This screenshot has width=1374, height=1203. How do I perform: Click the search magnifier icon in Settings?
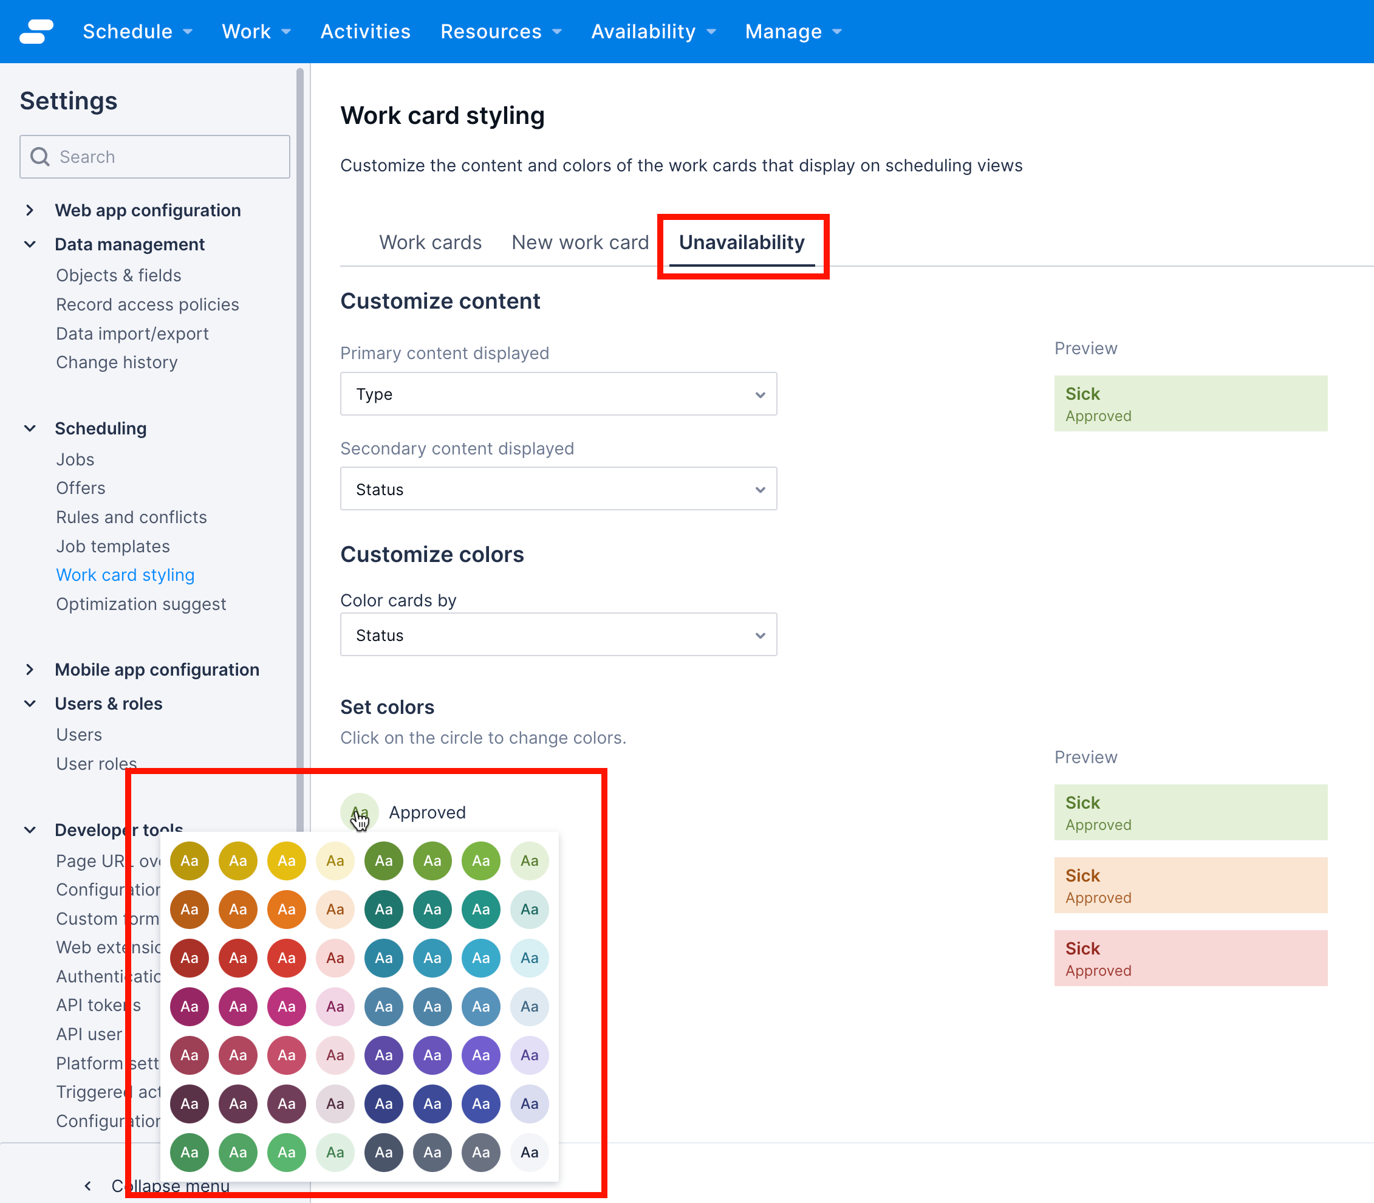pos(40,156)
